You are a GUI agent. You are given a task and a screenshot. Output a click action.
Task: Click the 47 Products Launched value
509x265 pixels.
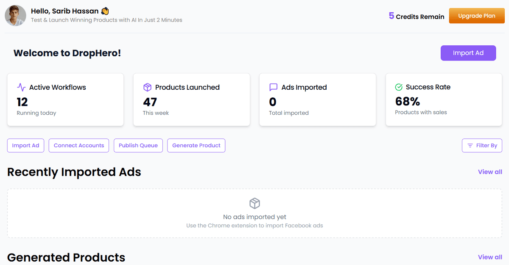pos(150,102)
